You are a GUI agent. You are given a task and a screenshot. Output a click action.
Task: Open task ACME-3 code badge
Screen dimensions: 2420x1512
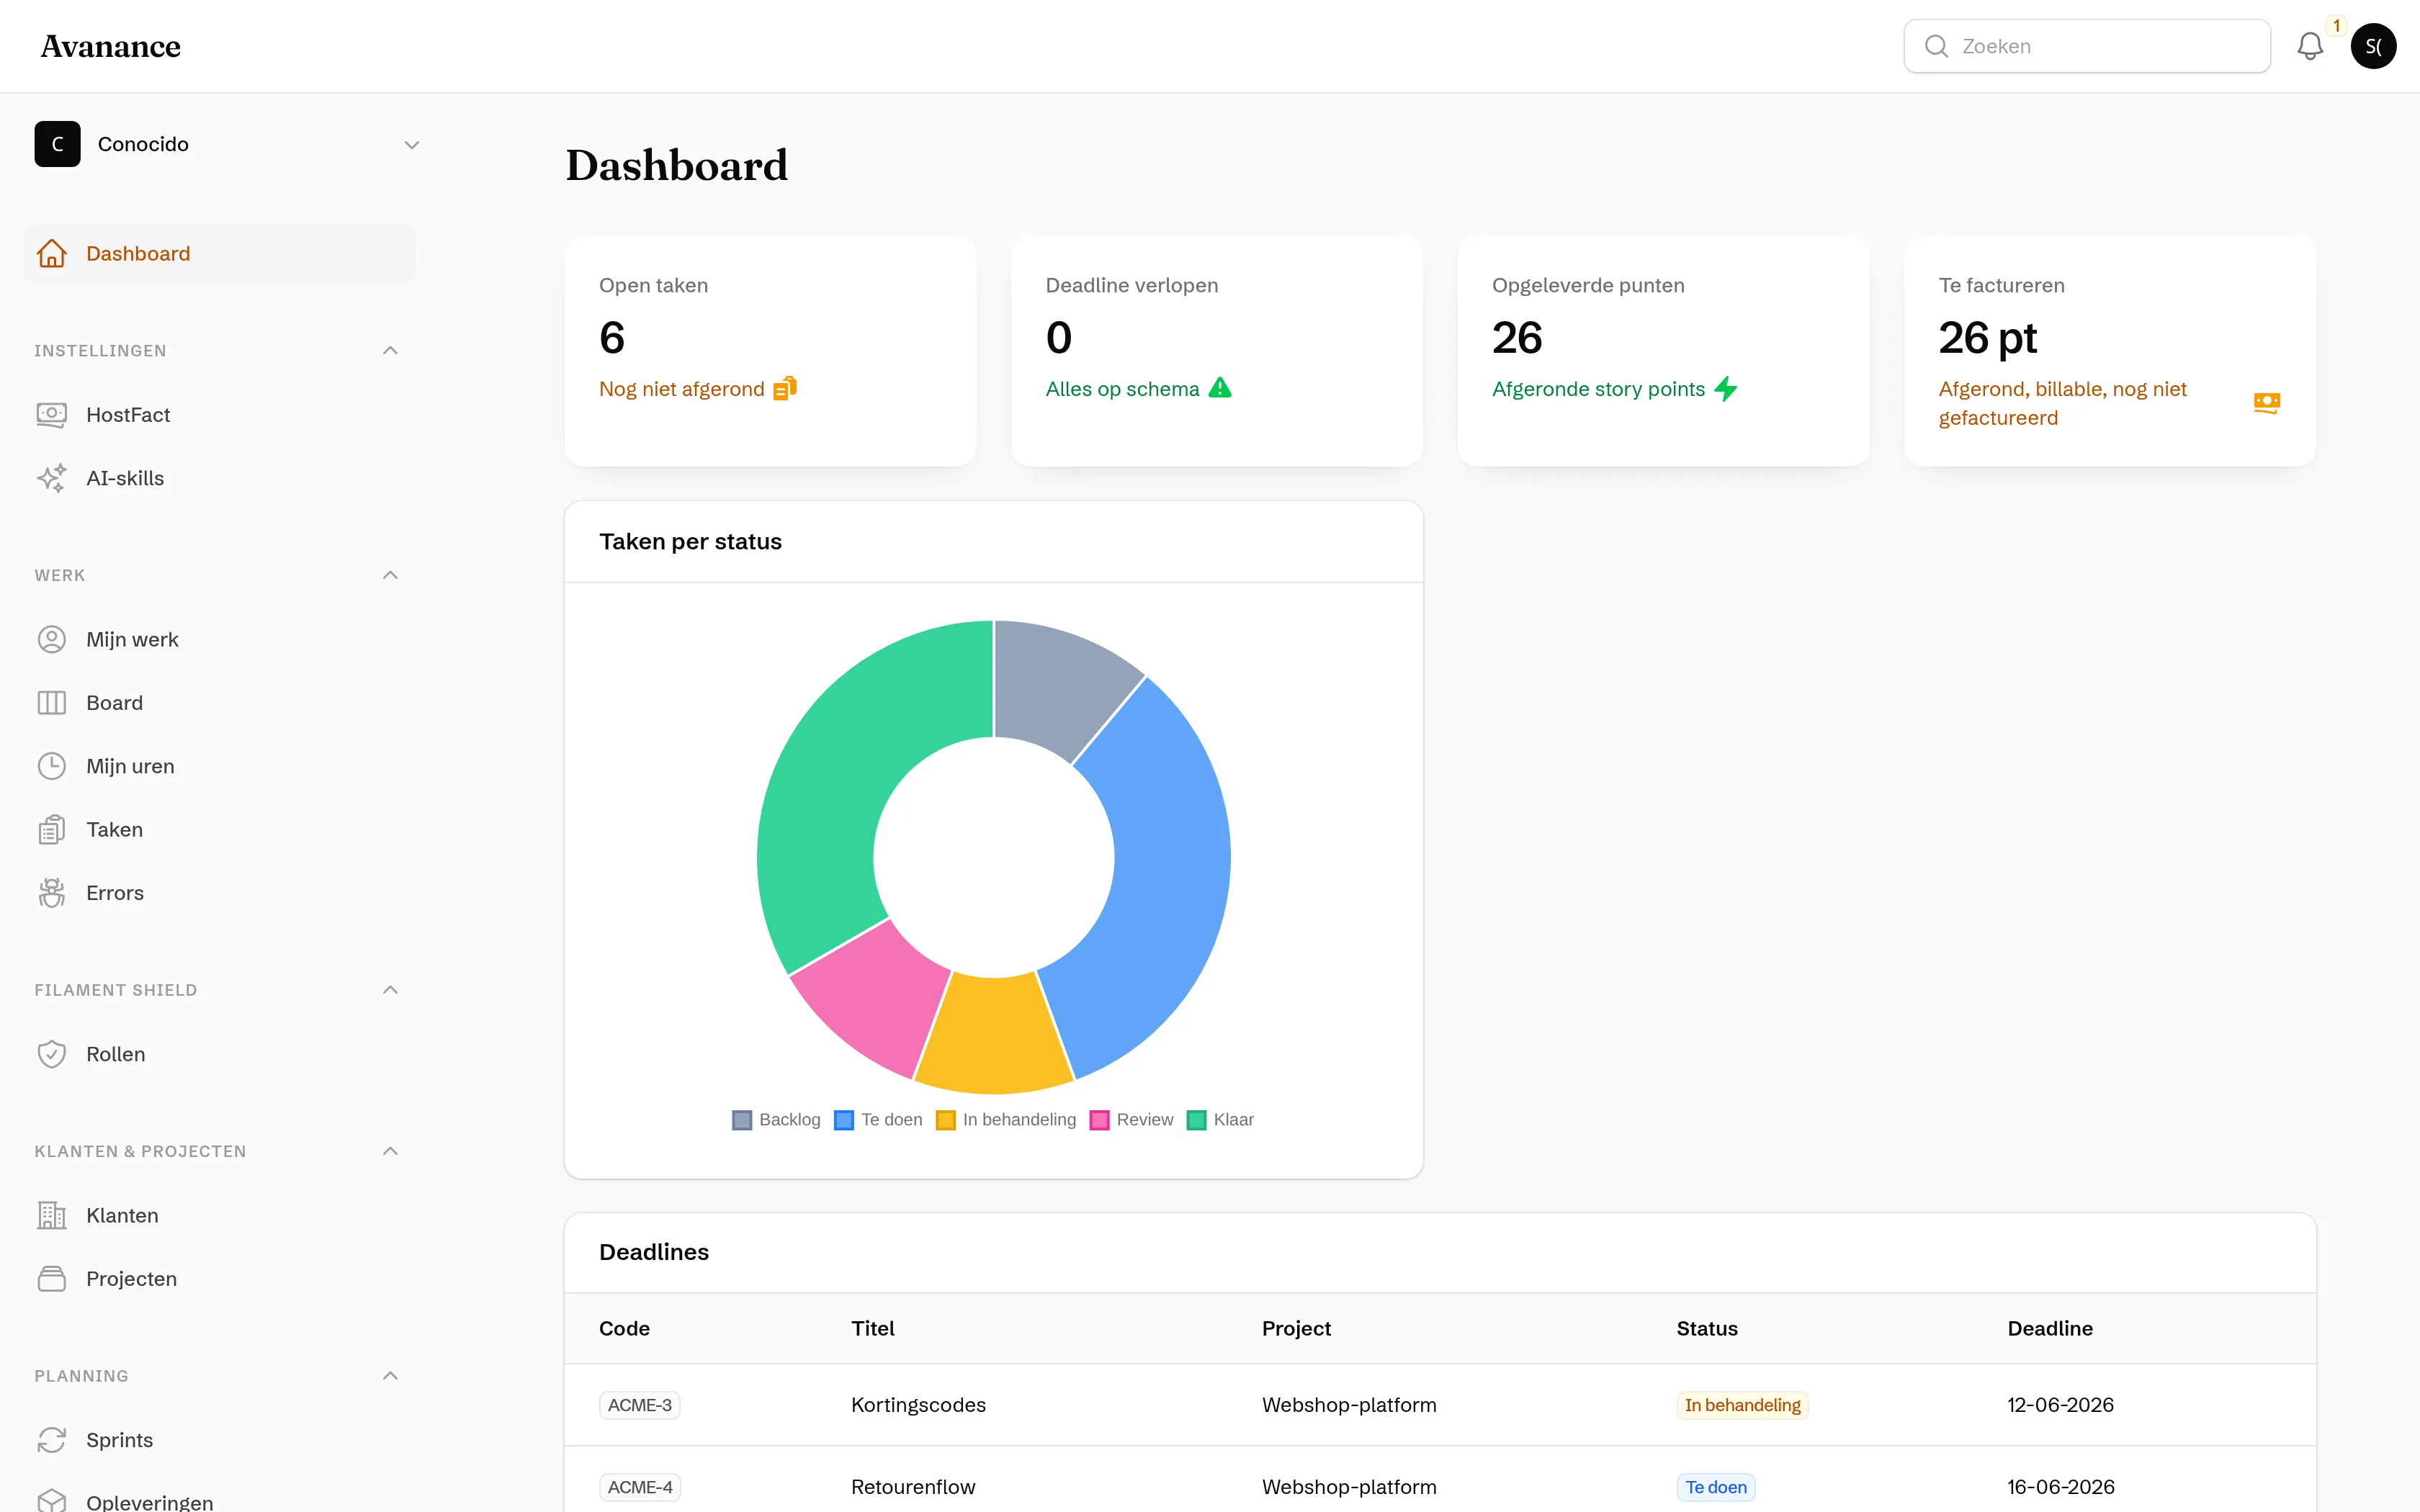[x=640, y=1405]
